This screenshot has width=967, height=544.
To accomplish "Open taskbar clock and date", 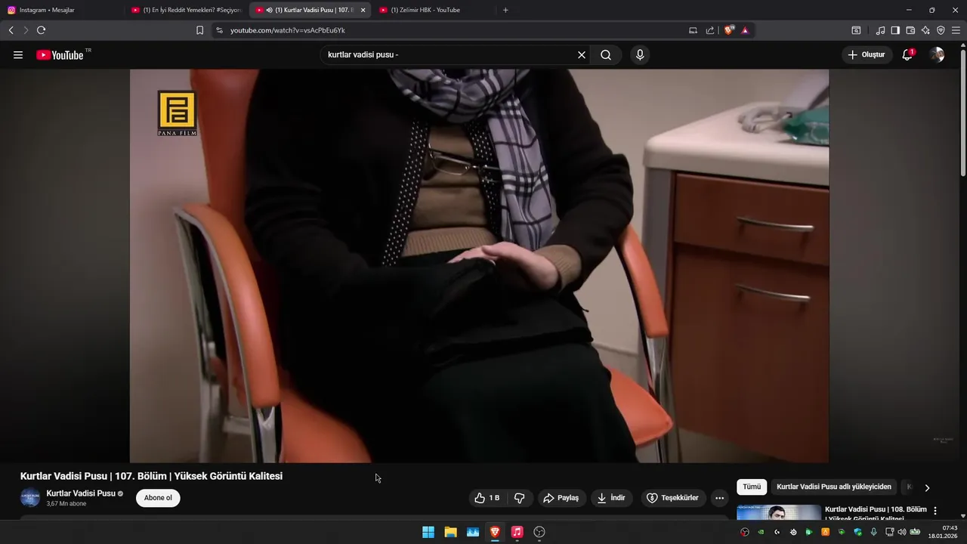I will coord(943,532).
